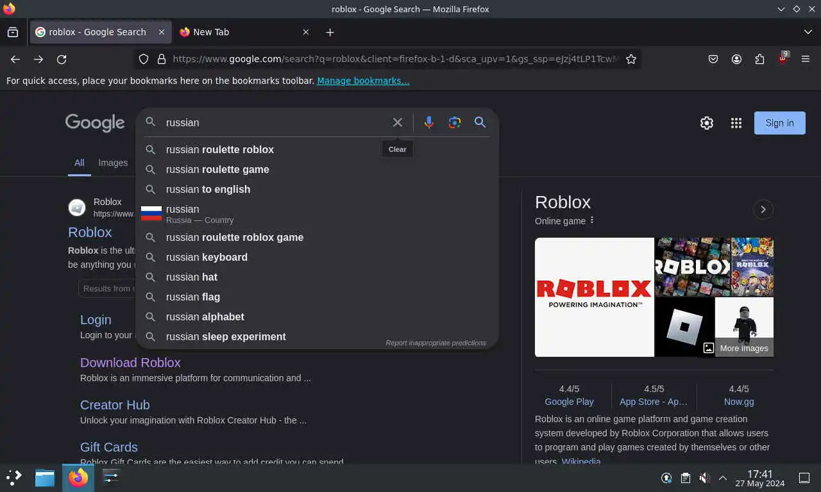Screen dimensions: 821x492
Task: Expand knowledge panel with chevron arrow
Action: (763, 209)
